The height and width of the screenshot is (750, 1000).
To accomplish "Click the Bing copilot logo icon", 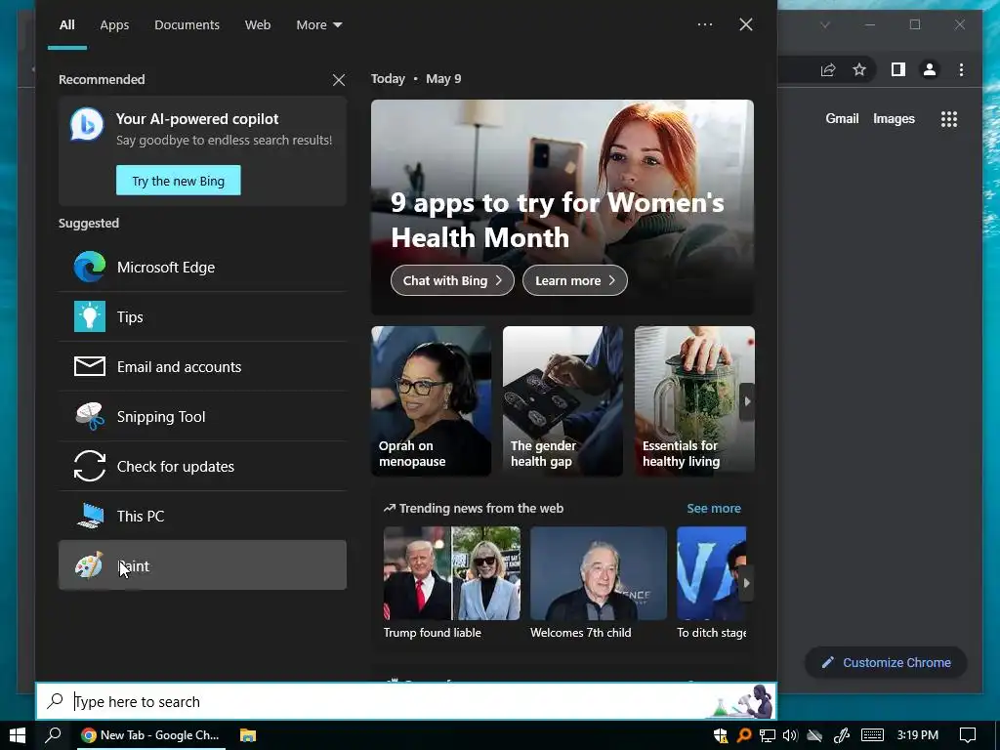I will tap(87, 125).
